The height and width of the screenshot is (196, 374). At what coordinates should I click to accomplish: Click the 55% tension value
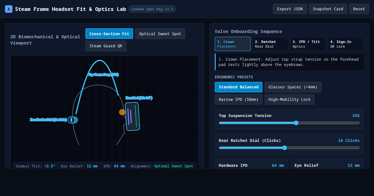tap(356, 115)
